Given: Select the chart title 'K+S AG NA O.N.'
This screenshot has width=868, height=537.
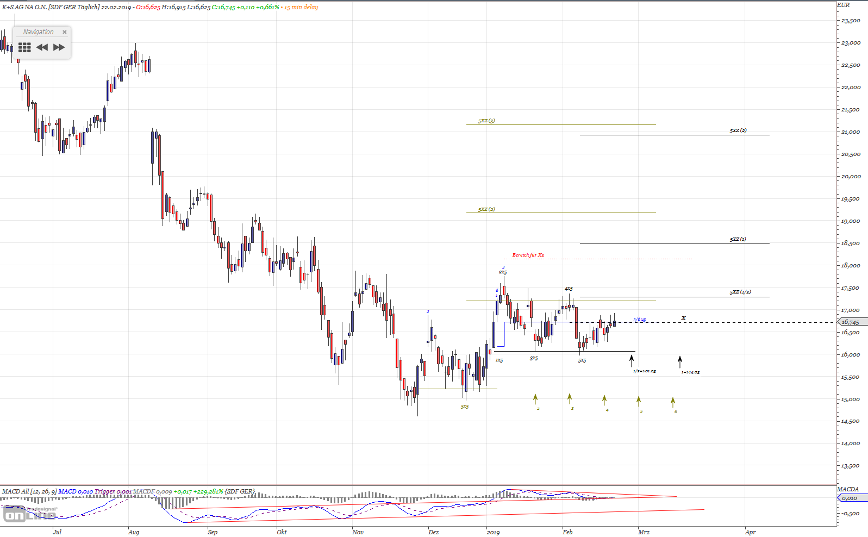Looking at the screenshot, I should 24,7.
